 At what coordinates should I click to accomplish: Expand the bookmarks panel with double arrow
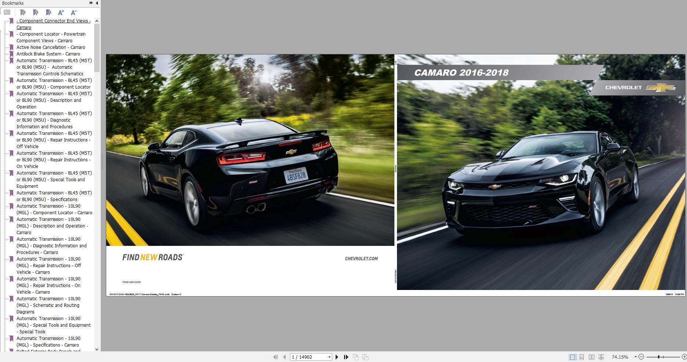91,3
